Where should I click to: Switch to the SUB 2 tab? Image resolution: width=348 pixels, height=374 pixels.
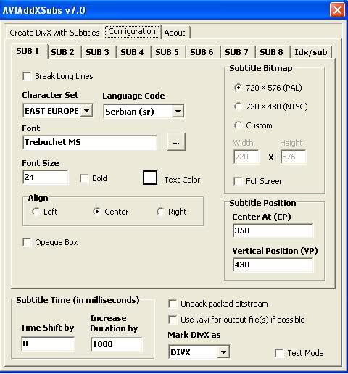point(62,52)
